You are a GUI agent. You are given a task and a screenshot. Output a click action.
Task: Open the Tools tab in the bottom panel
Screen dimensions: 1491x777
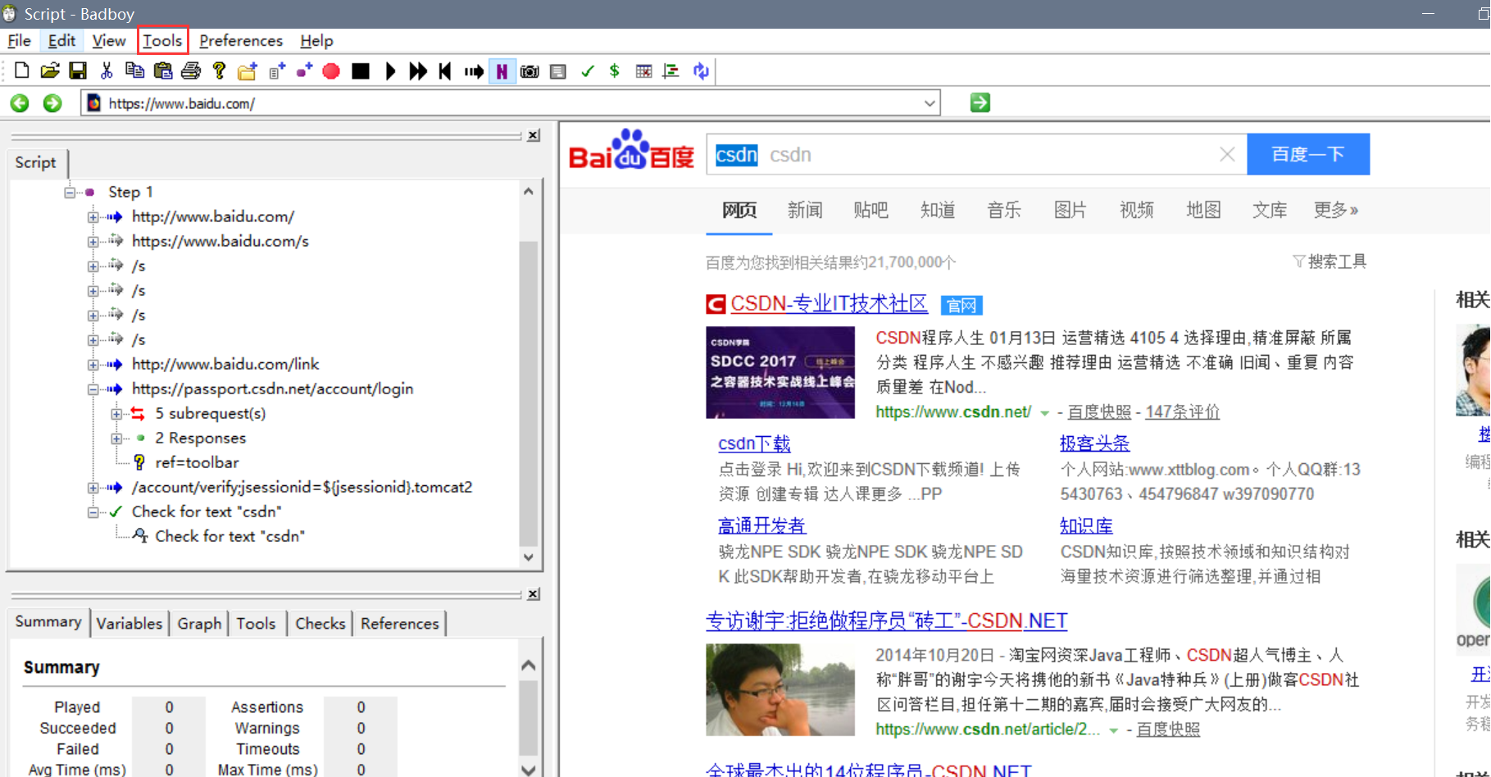[256, 624]
